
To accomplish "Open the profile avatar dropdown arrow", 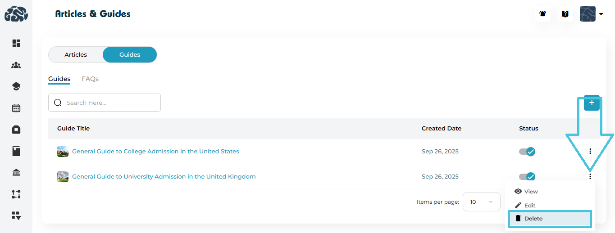I will (601, 14).
